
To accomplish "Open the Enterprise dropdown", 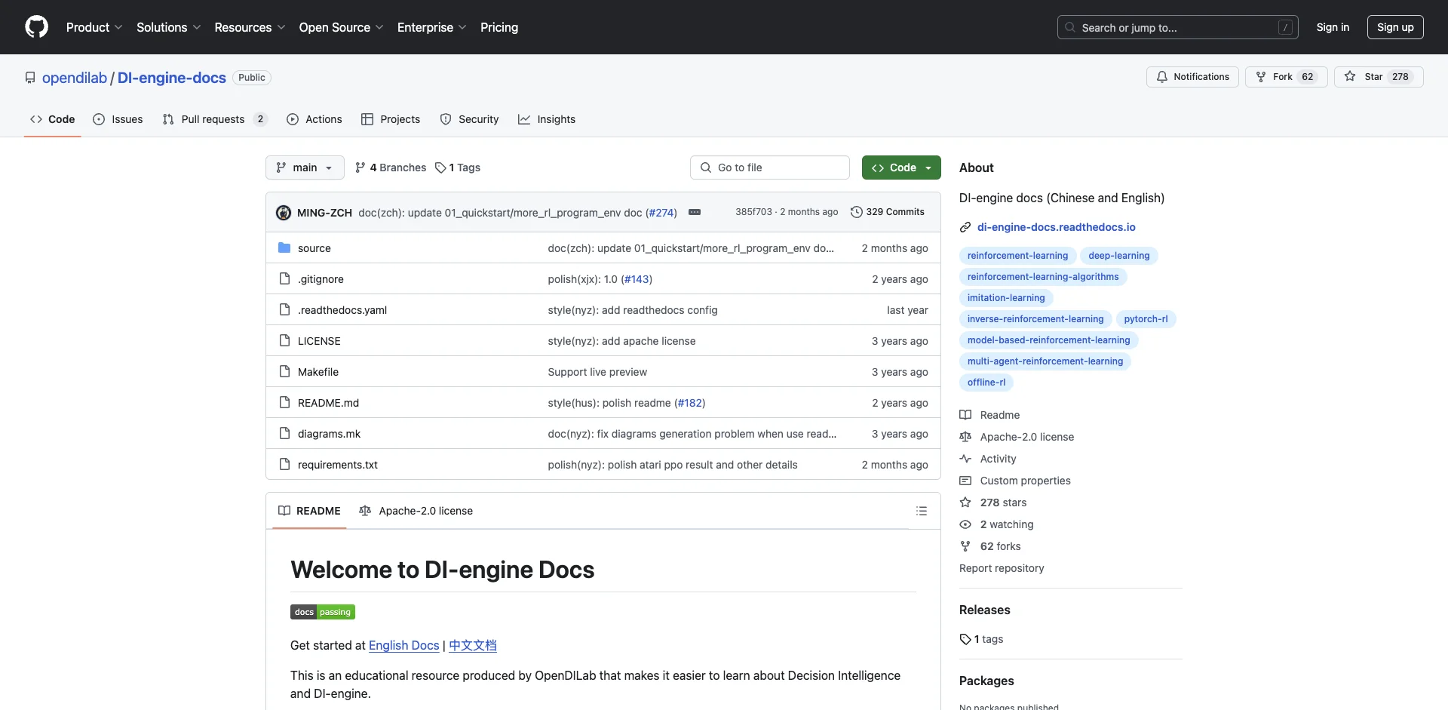I will [x=431, y=27].
